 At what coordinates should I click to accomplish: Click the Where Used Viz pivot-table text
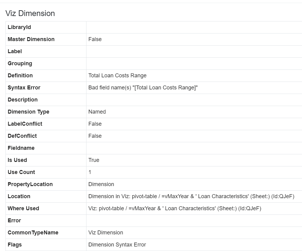[175, 208]
